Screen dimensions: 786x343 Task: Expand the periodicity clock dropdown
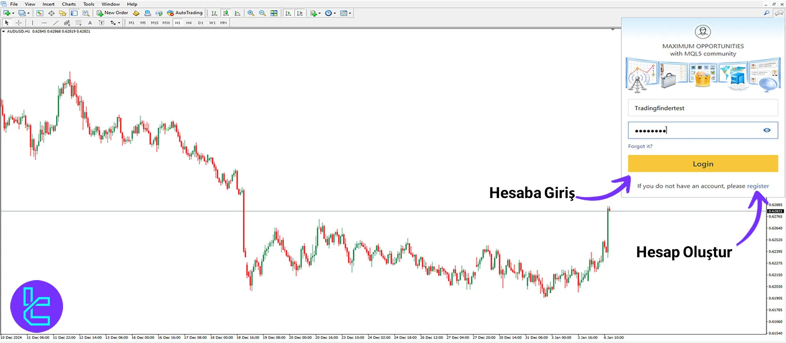pyautogui.click(x=335, y=13)
